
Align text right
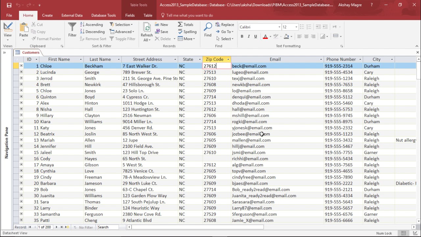tap(313, 37)
